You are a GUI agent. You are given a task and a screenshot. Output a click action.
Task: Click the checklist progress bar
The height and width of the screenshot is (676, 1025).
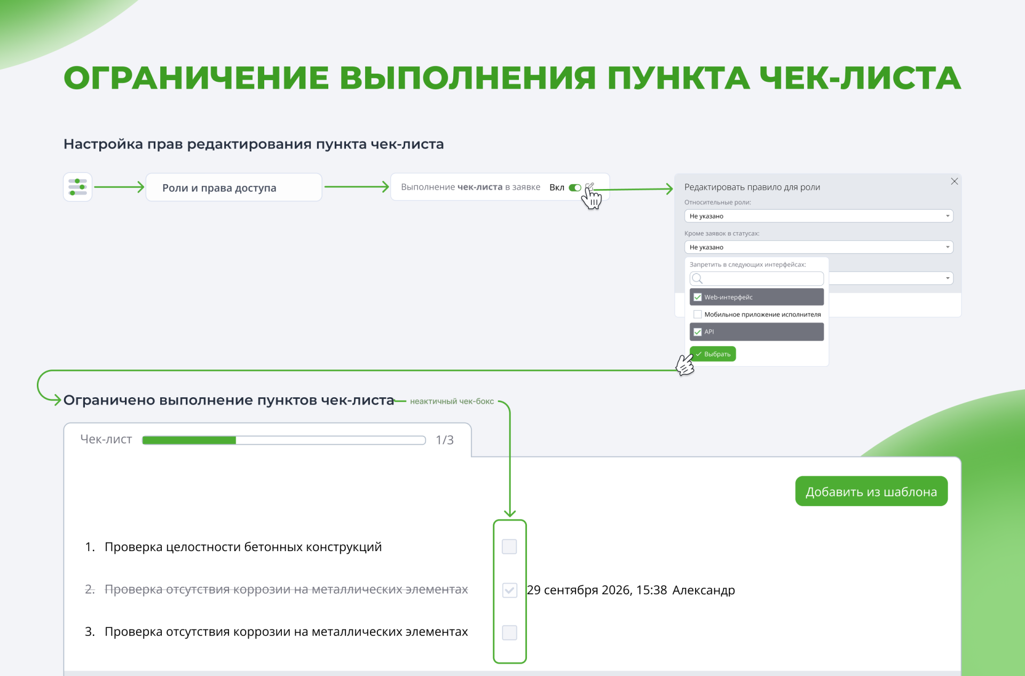284,440
